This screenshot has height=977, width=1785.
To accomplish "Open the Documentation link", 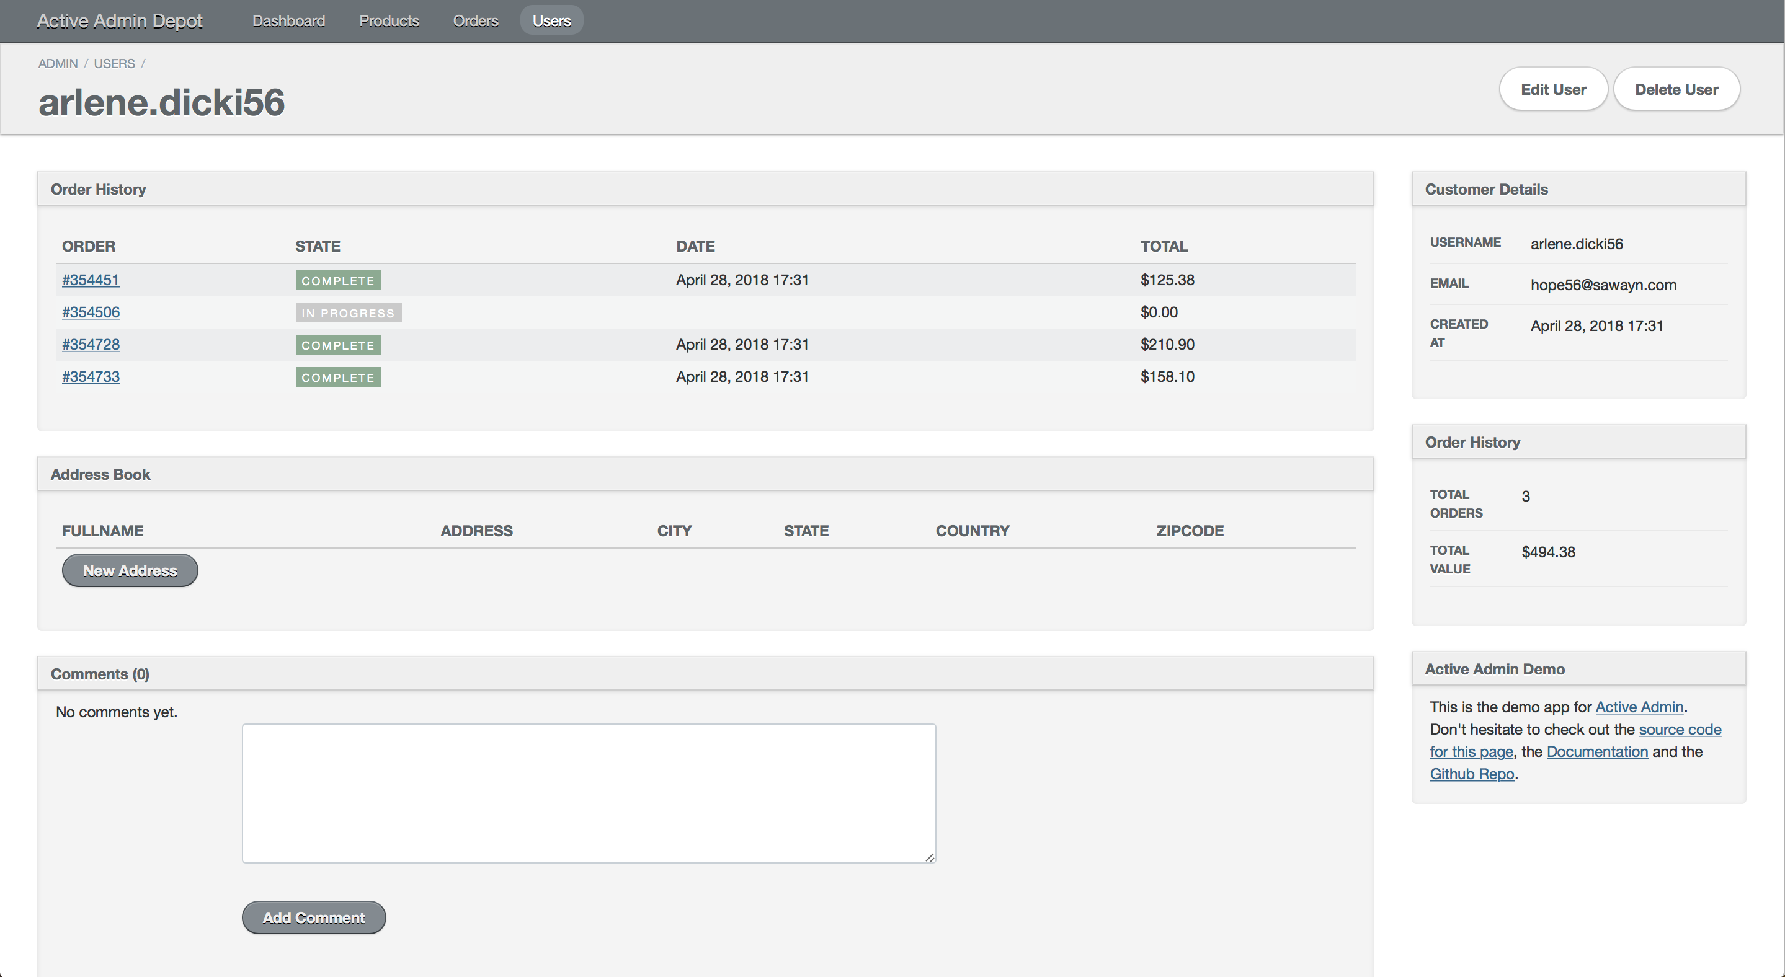I will coord(1596,752).
